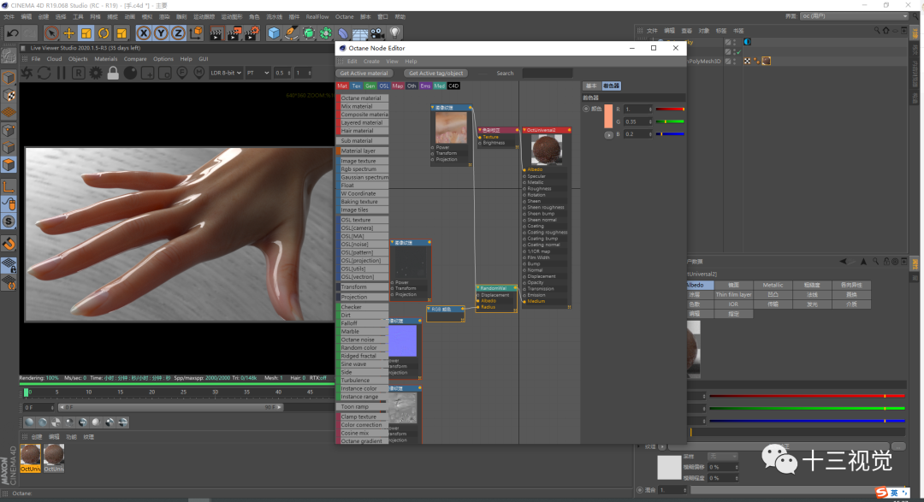Viewport: 924px width, 502px height.
Task: Open Live Viewer Materials menu
Action: click(106, 59)
